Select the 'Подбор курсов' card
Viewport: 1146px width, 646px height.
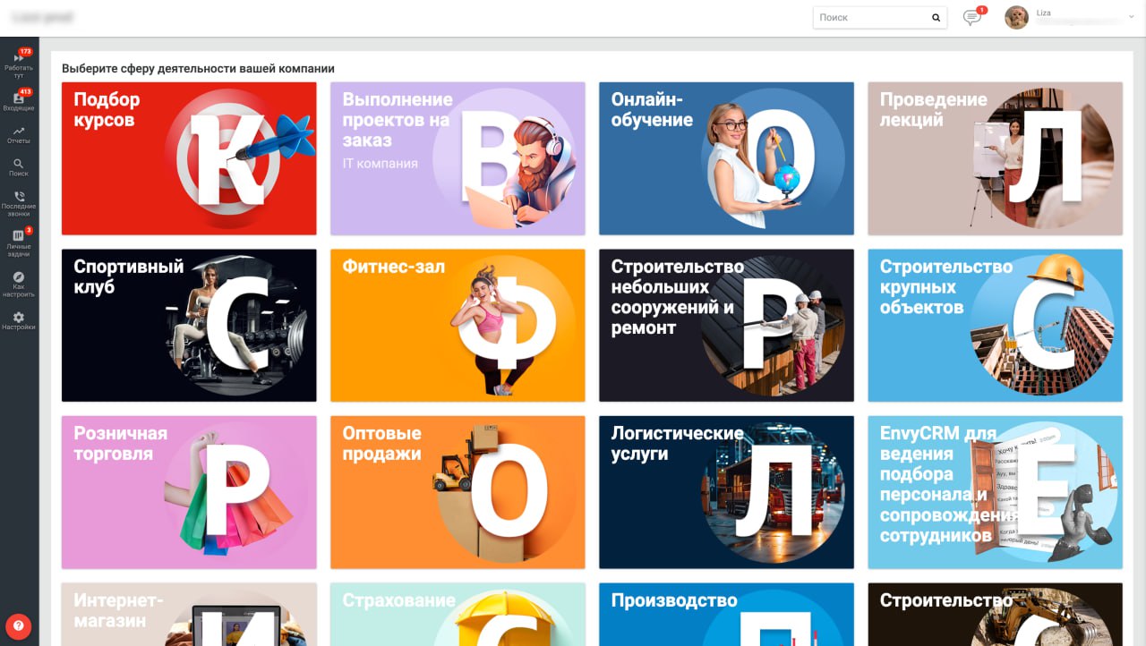(x=189, y=158)
